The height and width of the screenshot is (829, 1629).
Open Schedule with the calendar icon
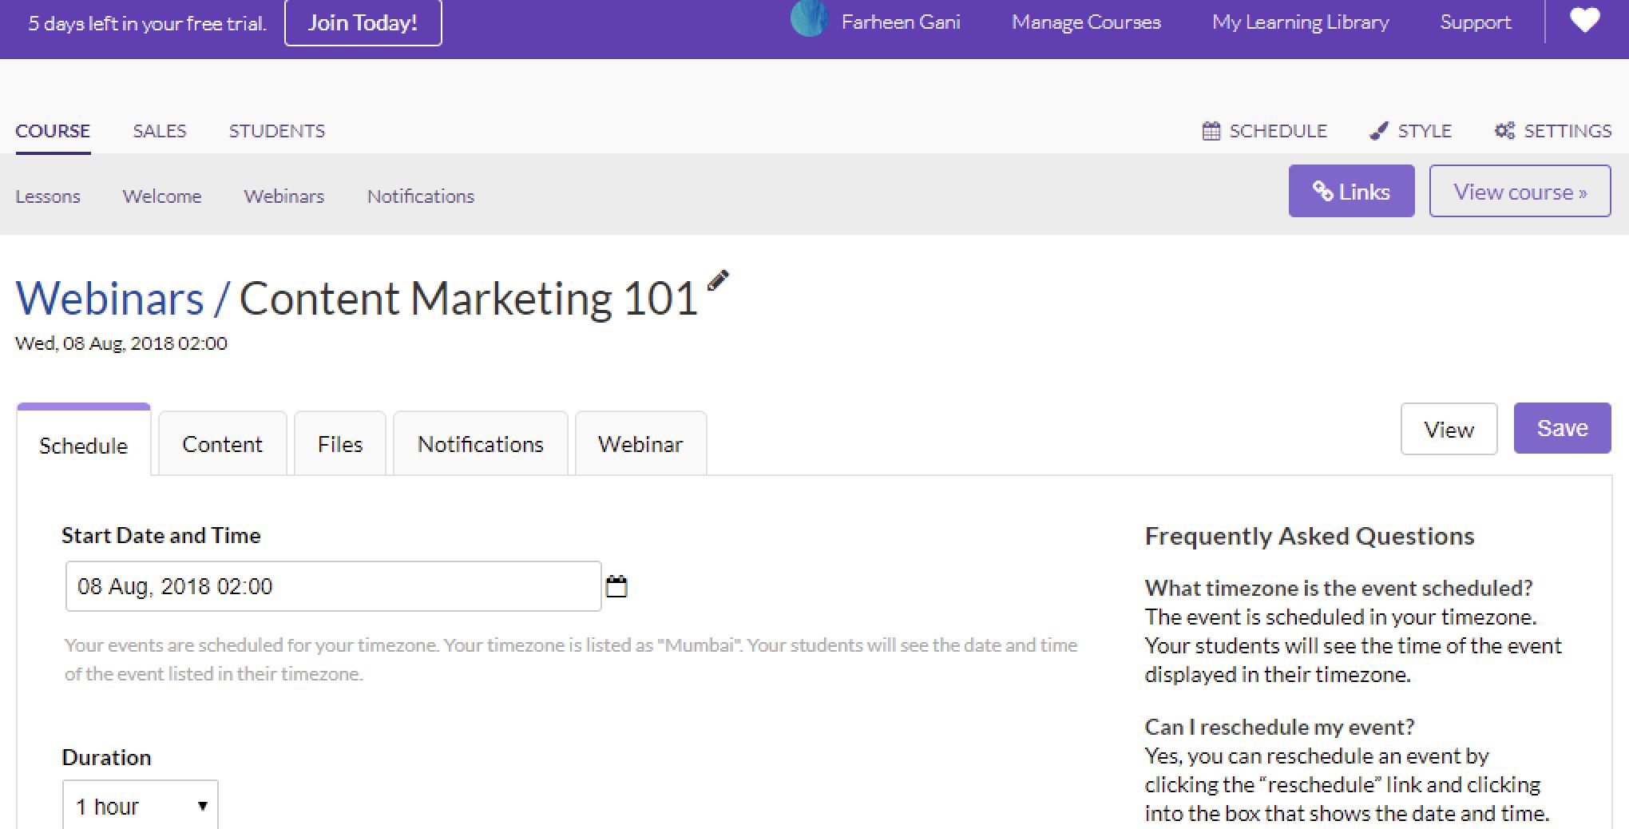tap(1265, 131)
